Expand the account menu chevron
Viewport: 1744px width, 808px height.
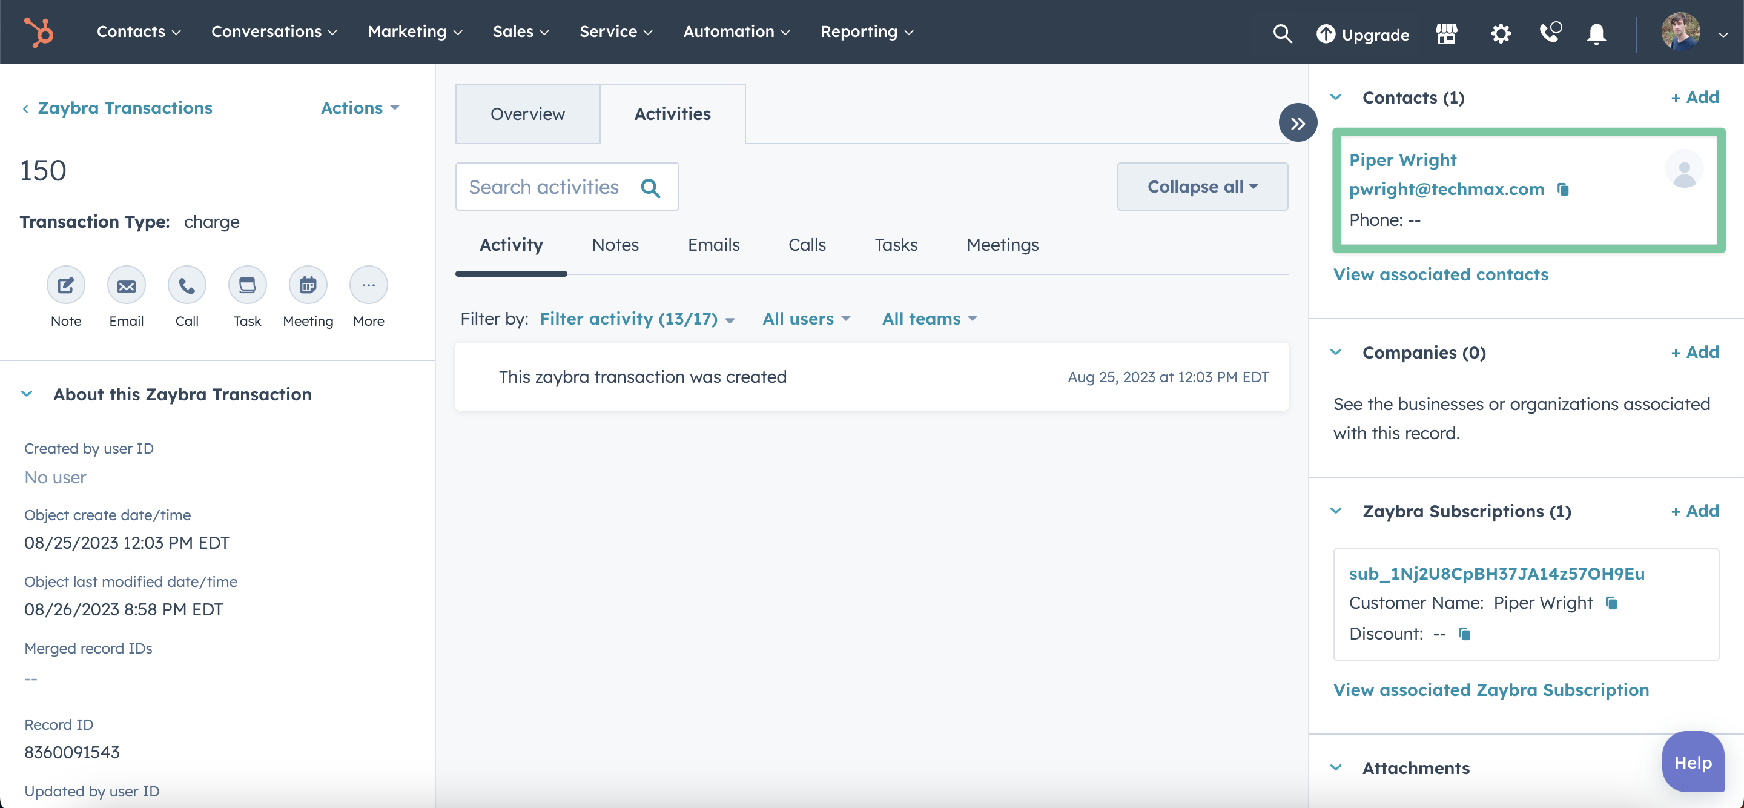pyautogui.click(x=1723, y=35)
